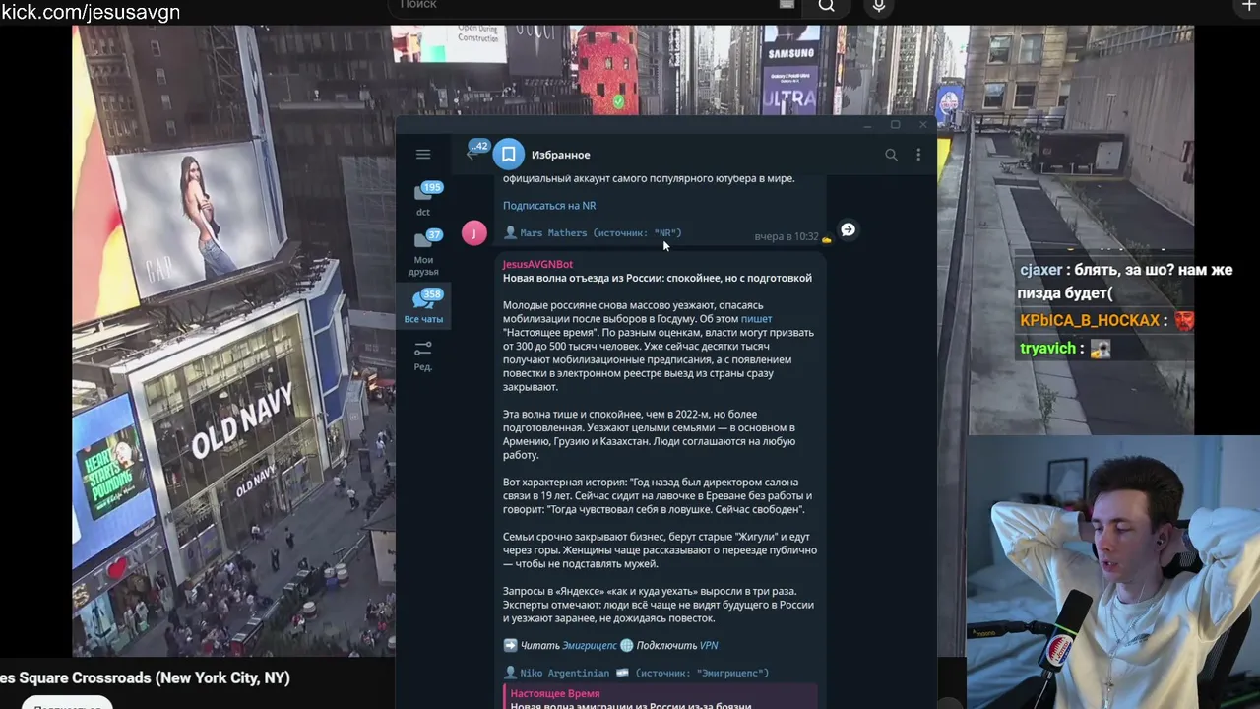
Task: Open the пишет hyperlink in the article
Action: coord(757,319)
